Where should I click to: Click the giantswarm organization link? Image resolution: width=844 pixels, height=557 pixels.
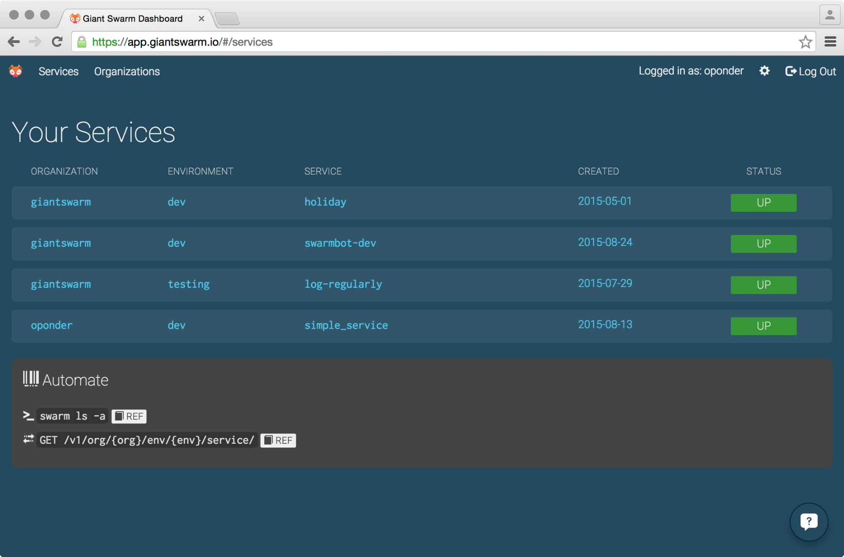[60, 202]
